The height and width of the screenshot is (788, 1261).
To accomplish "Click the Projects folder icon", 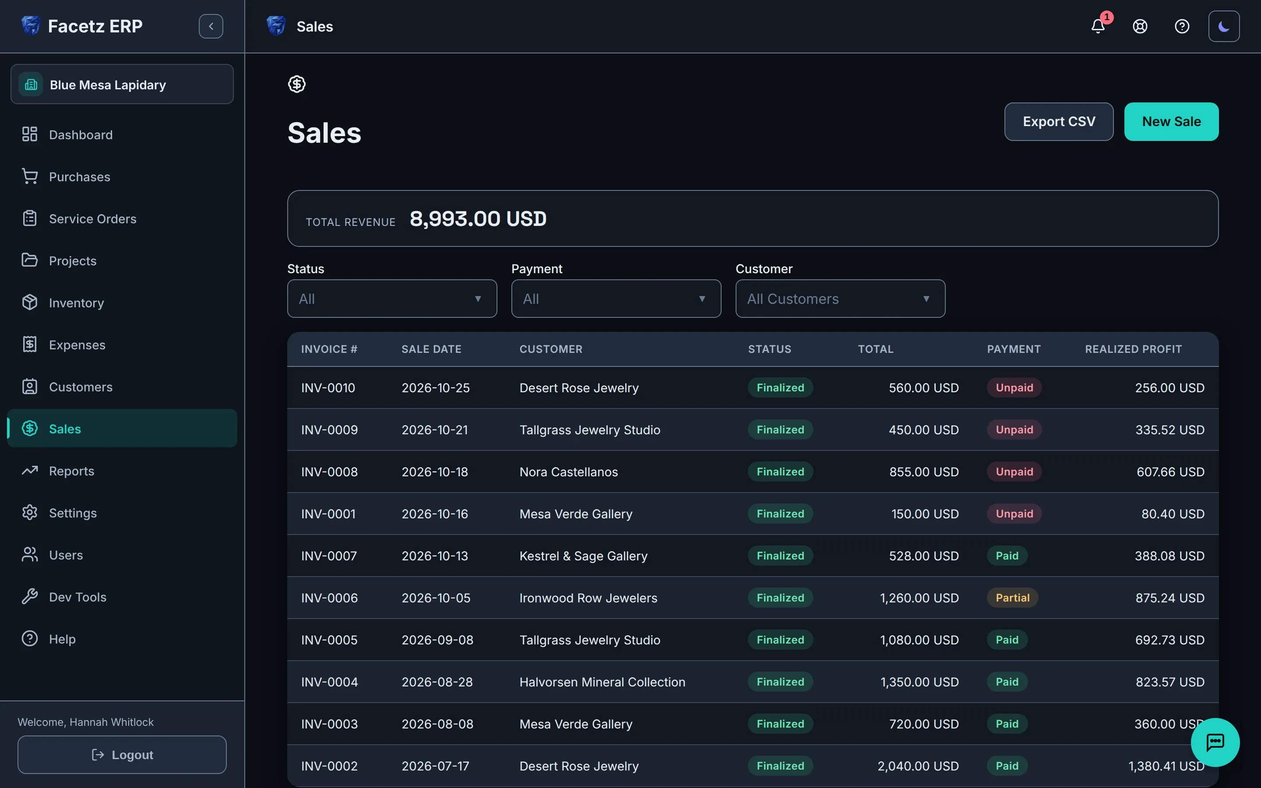I will (x=30, y=260).
